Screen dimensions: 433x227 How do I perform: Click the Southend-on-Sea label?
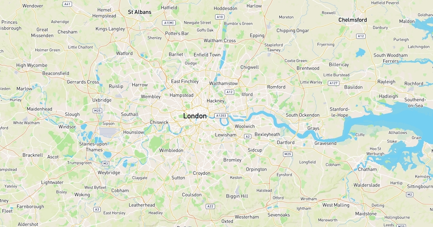[x=415, y=103]
